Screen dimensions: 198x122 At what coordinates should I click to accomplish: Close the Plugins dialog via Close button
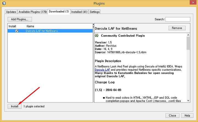pos(172,116)
